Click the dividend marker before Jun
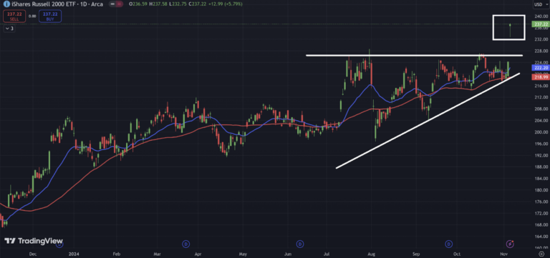Screen dimensions: 550x258 tap(299, 243)
